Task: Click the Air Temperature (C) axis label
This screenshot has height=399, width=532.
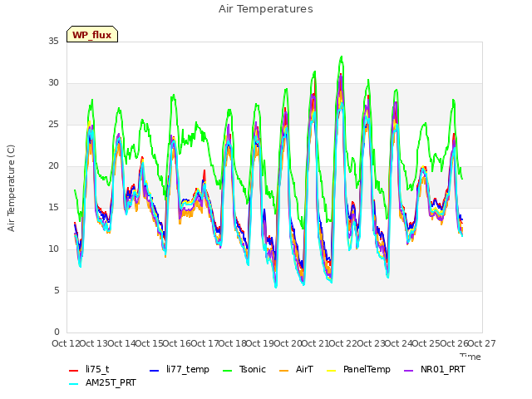Action: [11, 188]
